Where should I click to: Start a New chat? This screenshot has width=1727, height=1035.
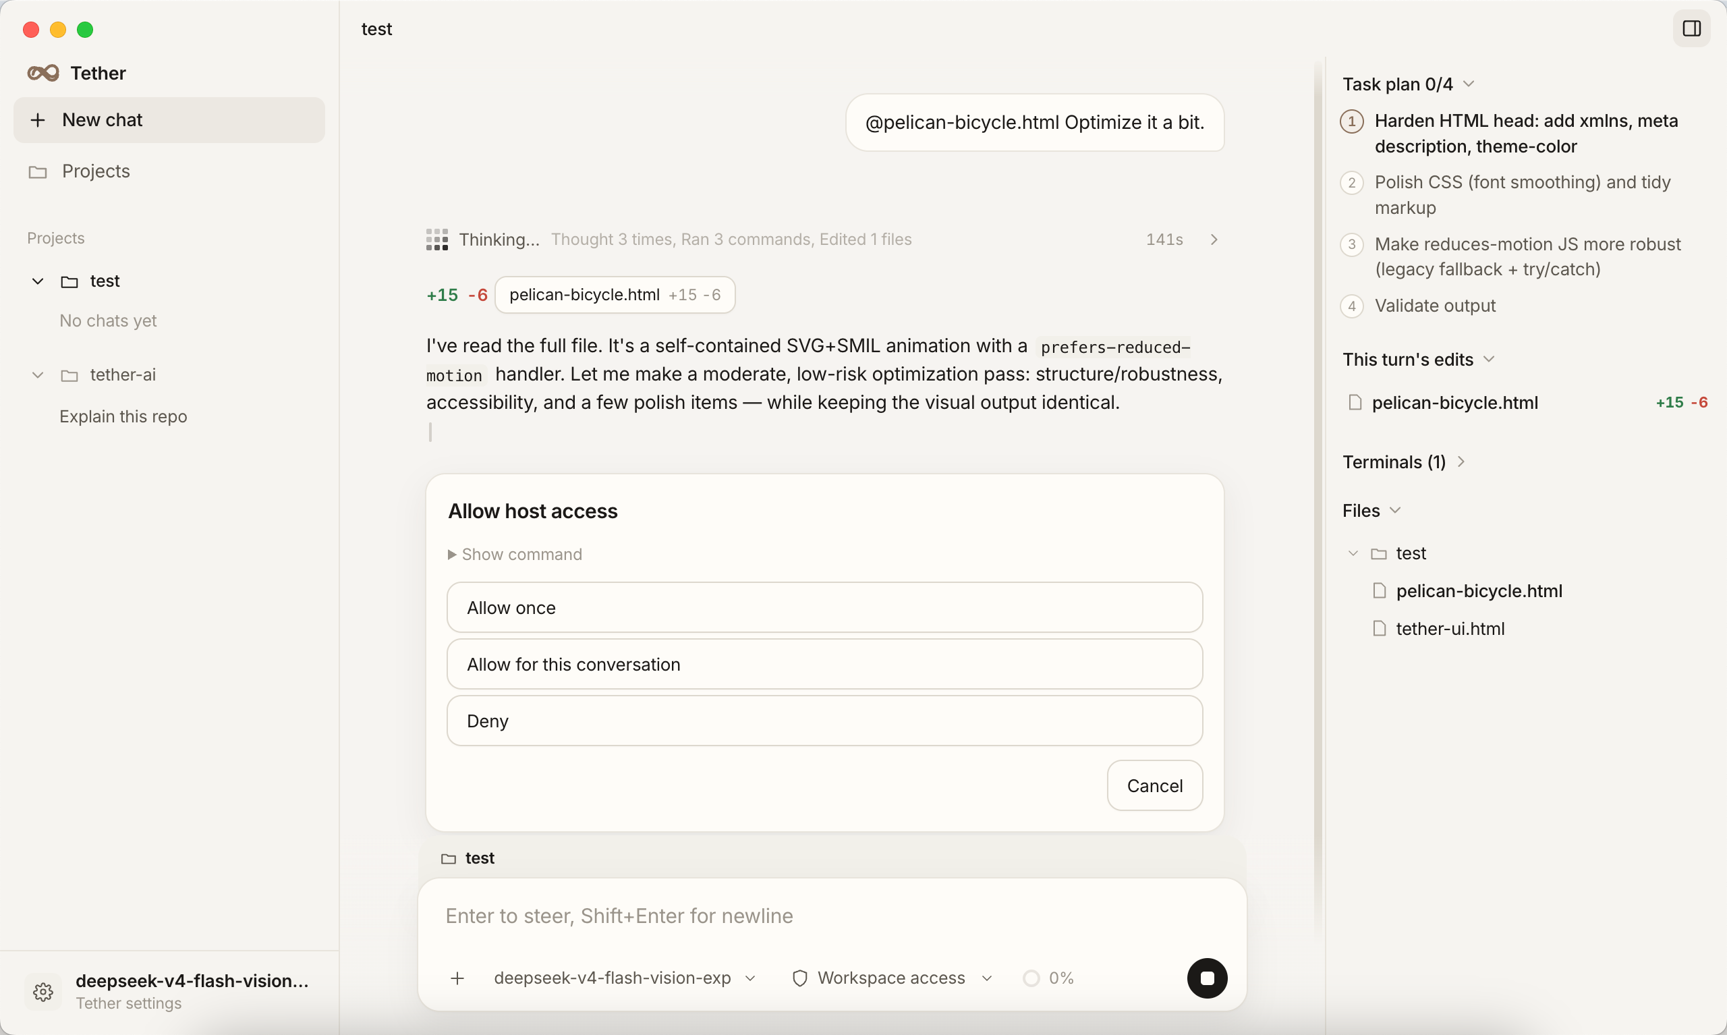pyautogui.click(x=169, y=120)
